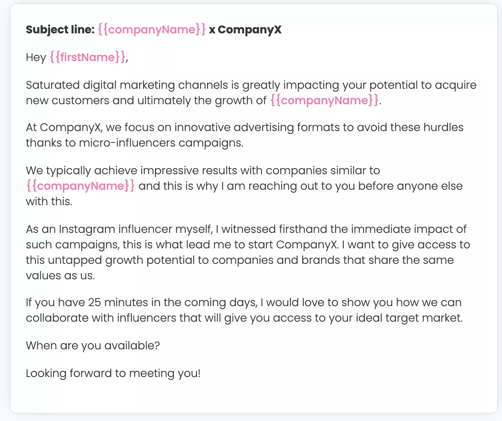The height and width of the screenshot is (421, 502).
Task: Click the 'When are you available?' line
Action: [x=93, y=346]
